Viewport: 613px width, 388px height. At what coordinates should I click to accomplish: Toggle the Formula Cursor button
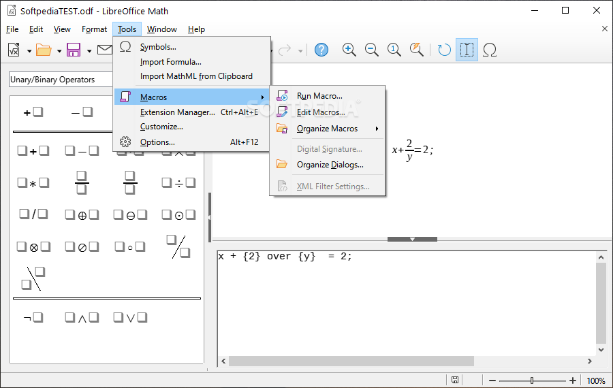point(467,50)
